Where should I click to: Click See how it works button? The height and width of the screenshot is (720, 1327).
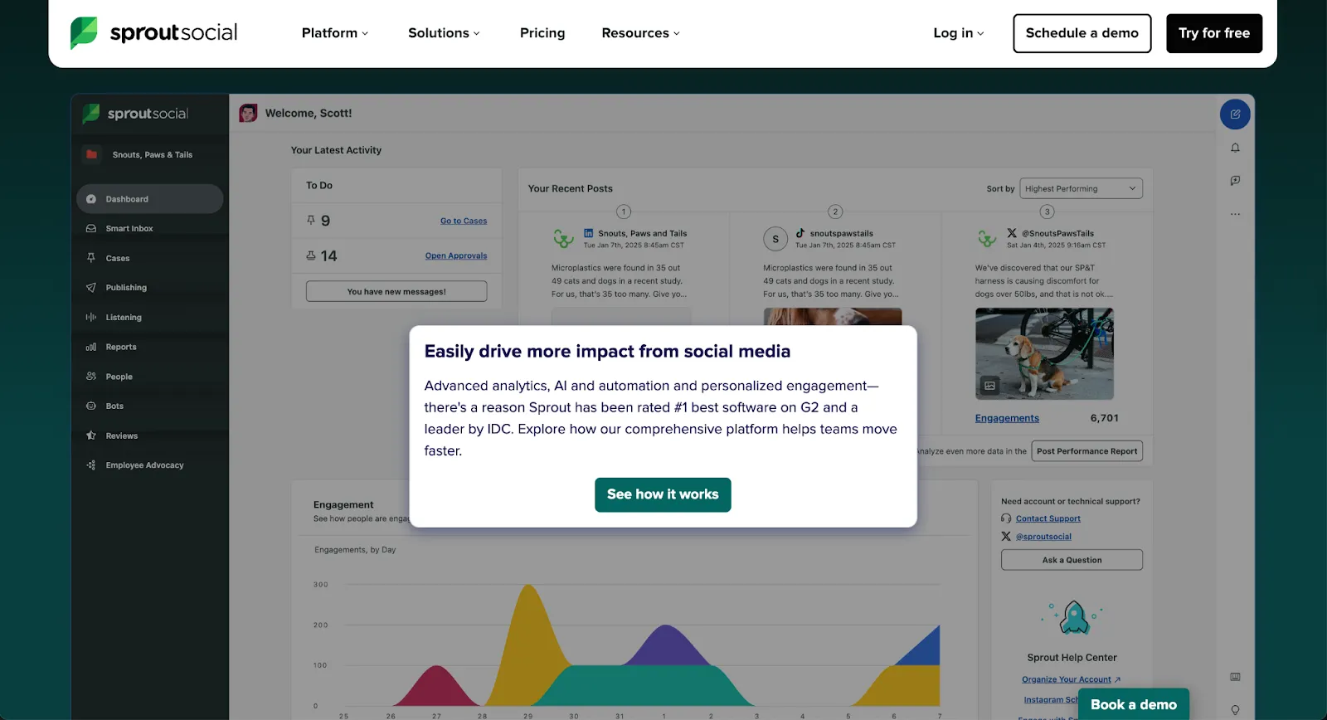pyautogui.click(x=663, y=494)
